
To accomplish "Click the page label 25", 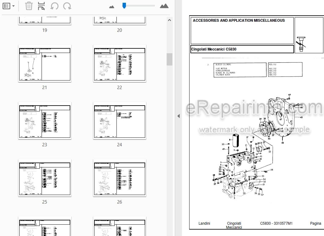I will pos(45,202).
